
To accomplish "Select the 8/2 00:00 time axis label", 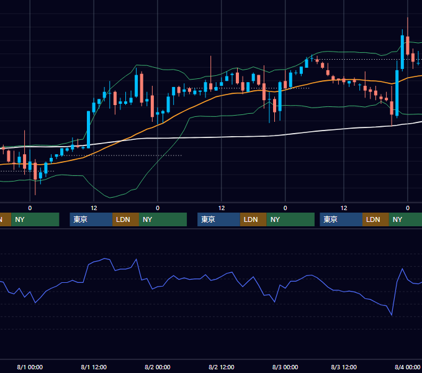I will click(158, 367).
